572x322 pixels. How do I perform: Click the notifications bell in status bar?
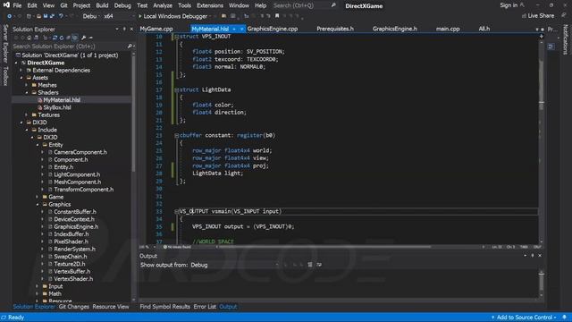[564, 318]
